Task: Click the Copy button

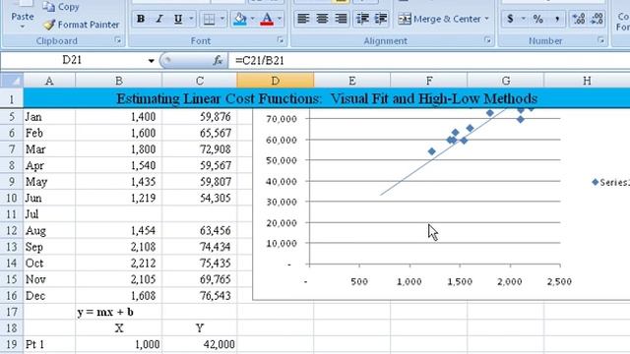Action: click(x=61, y=7)
